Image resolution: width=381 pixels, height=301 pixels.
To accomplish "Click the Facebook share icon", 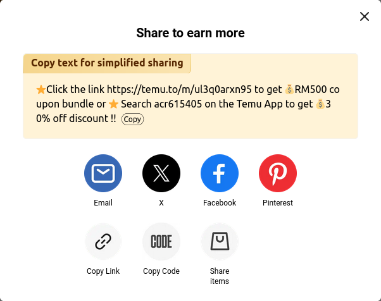I will tap(220, 173).
